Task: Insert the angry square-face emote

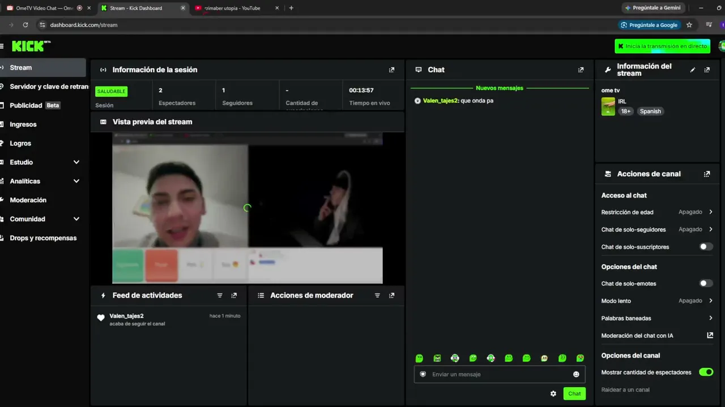Action: point(437,358)
